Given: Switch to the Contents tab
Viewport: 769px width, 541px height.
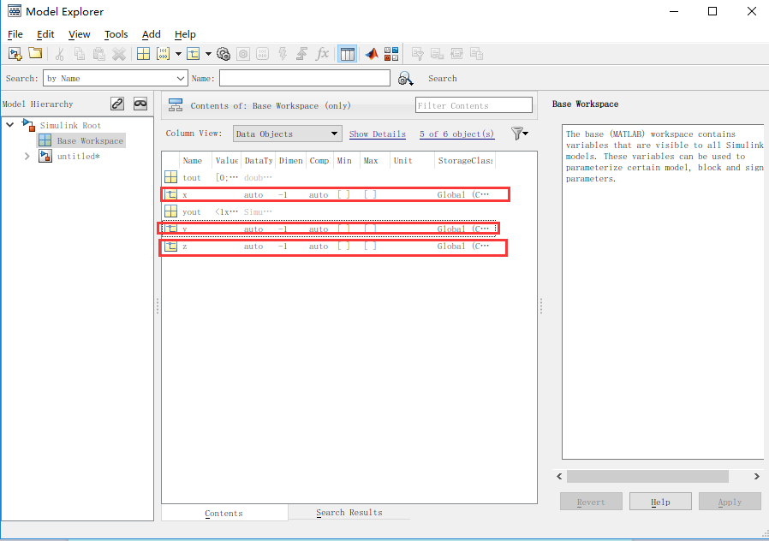Looking at the screenshot, I should (224, 513).
